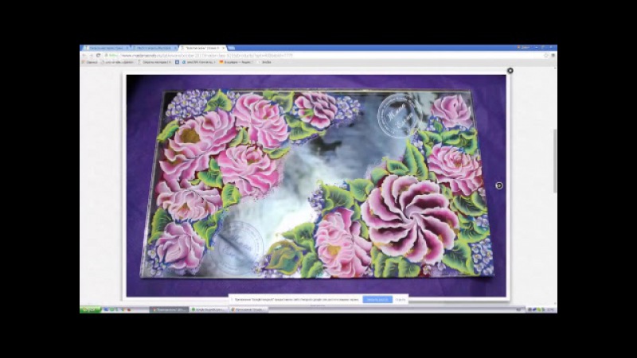The width and height of the screenshot is (637, 358).
Task: Close the image lightbox with the X icon
Action: [x=510, y=71]
